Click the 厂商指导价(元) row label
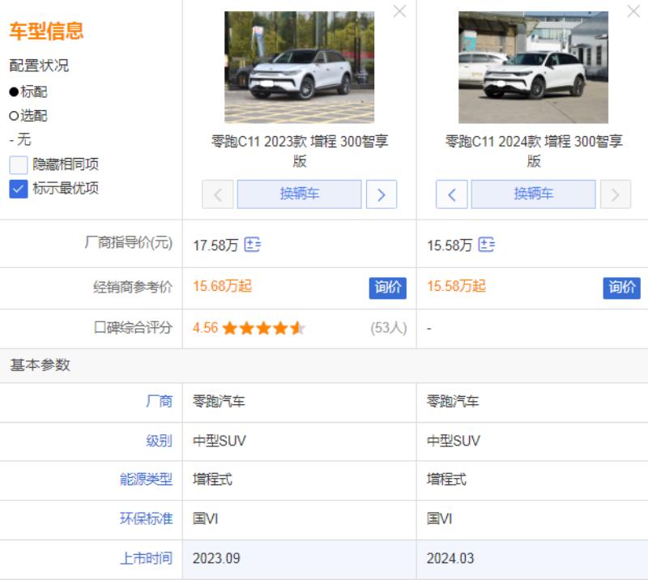 click(129, 243)
